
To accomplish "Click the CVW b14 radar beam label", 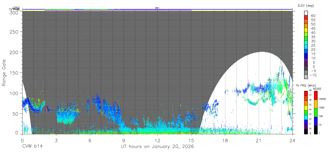I will [32, 147].
